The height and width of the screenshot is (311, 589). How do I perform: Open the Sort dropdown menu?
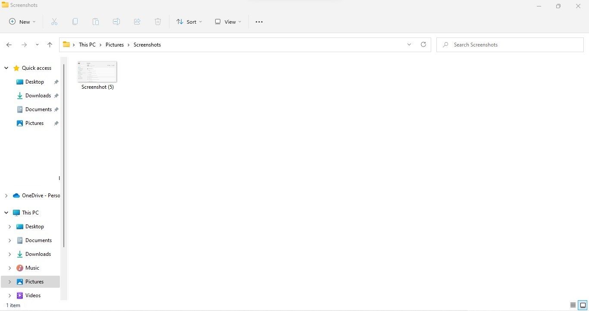(x=189, y=22)
